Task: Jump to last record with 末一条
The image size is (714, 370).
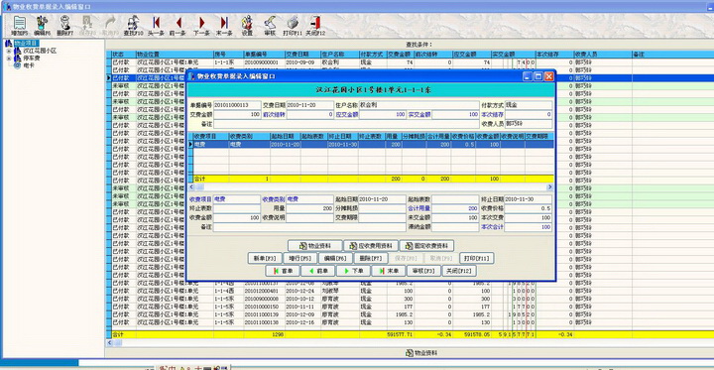Action: click(x=224, y=26)
